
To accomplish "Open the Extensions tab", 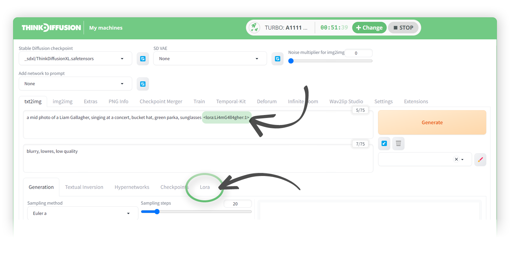I will point(416,101).
